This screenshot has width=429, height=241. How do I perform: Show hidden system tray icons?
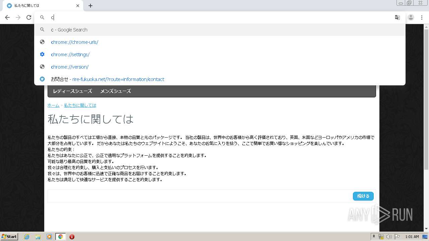click(374, 237)
